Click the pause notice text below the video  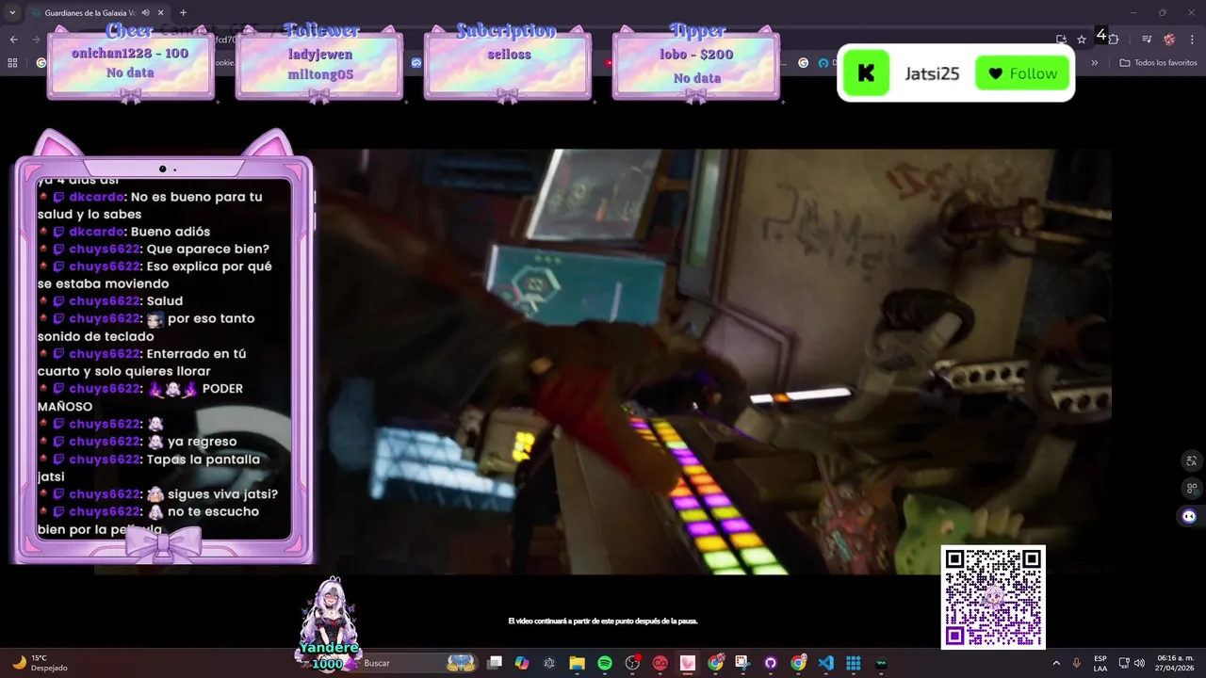pyautogui.click(x=603, y=621)
